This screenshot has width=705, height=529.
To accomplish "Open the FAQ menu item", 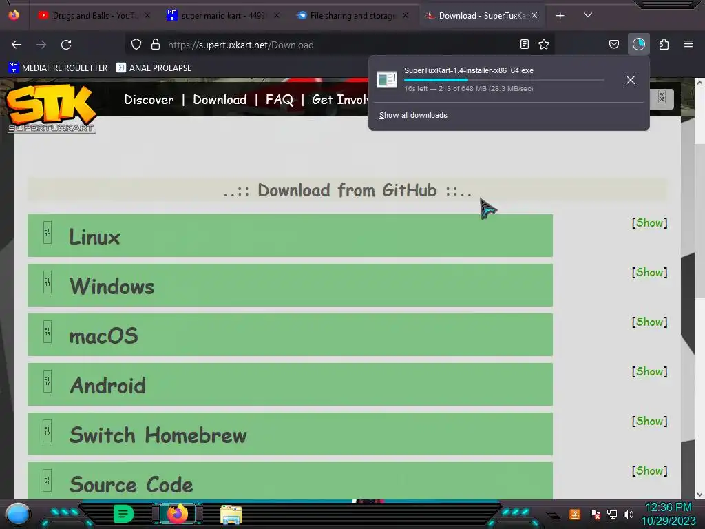I will point(280,99).
